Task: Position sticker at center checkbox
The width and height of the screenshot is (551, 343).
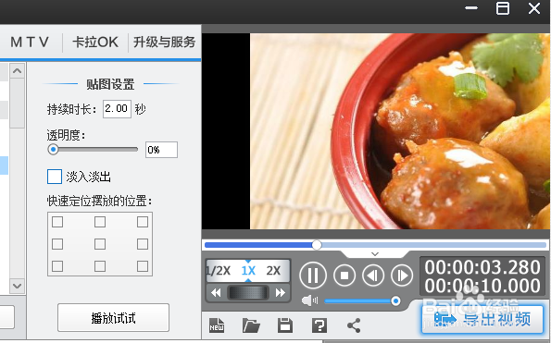Action: [100, 244]
